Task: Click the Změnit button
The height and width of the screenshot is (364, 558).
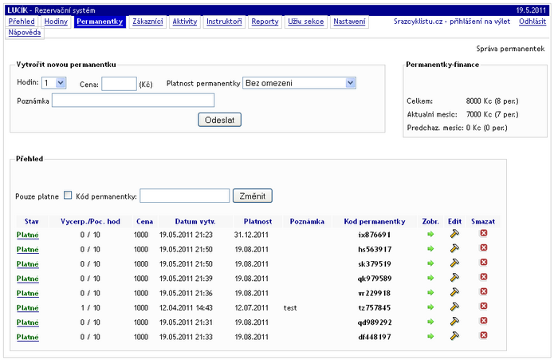Action: click(253, 196)
